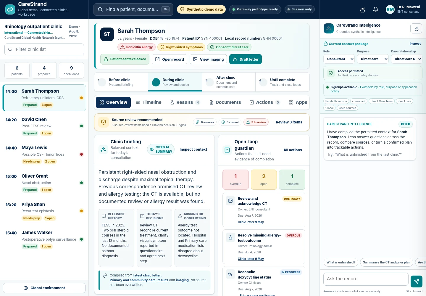426x296 pixels.
Task: Click the Clinic briefing sparkle icon
Action: 103,149
